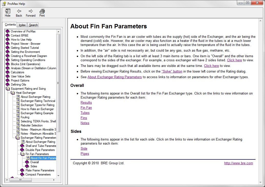
Task: Click the book icon beside Double Pipe Parameters
Action: 22,150
